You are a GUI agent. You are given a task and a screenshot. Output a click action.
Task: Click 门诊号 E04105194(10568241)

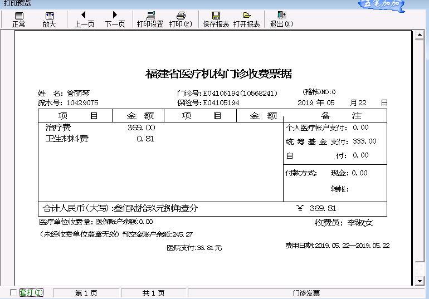tap(227, 94)
